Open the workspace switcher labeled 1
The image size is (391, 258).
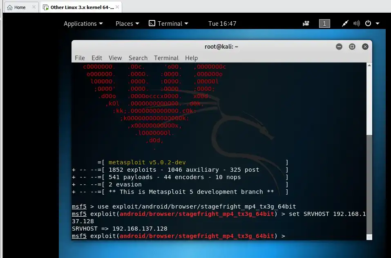coord(324,23)
